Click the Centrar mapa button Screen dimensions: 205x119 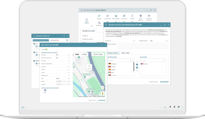(x=98, y=54)
